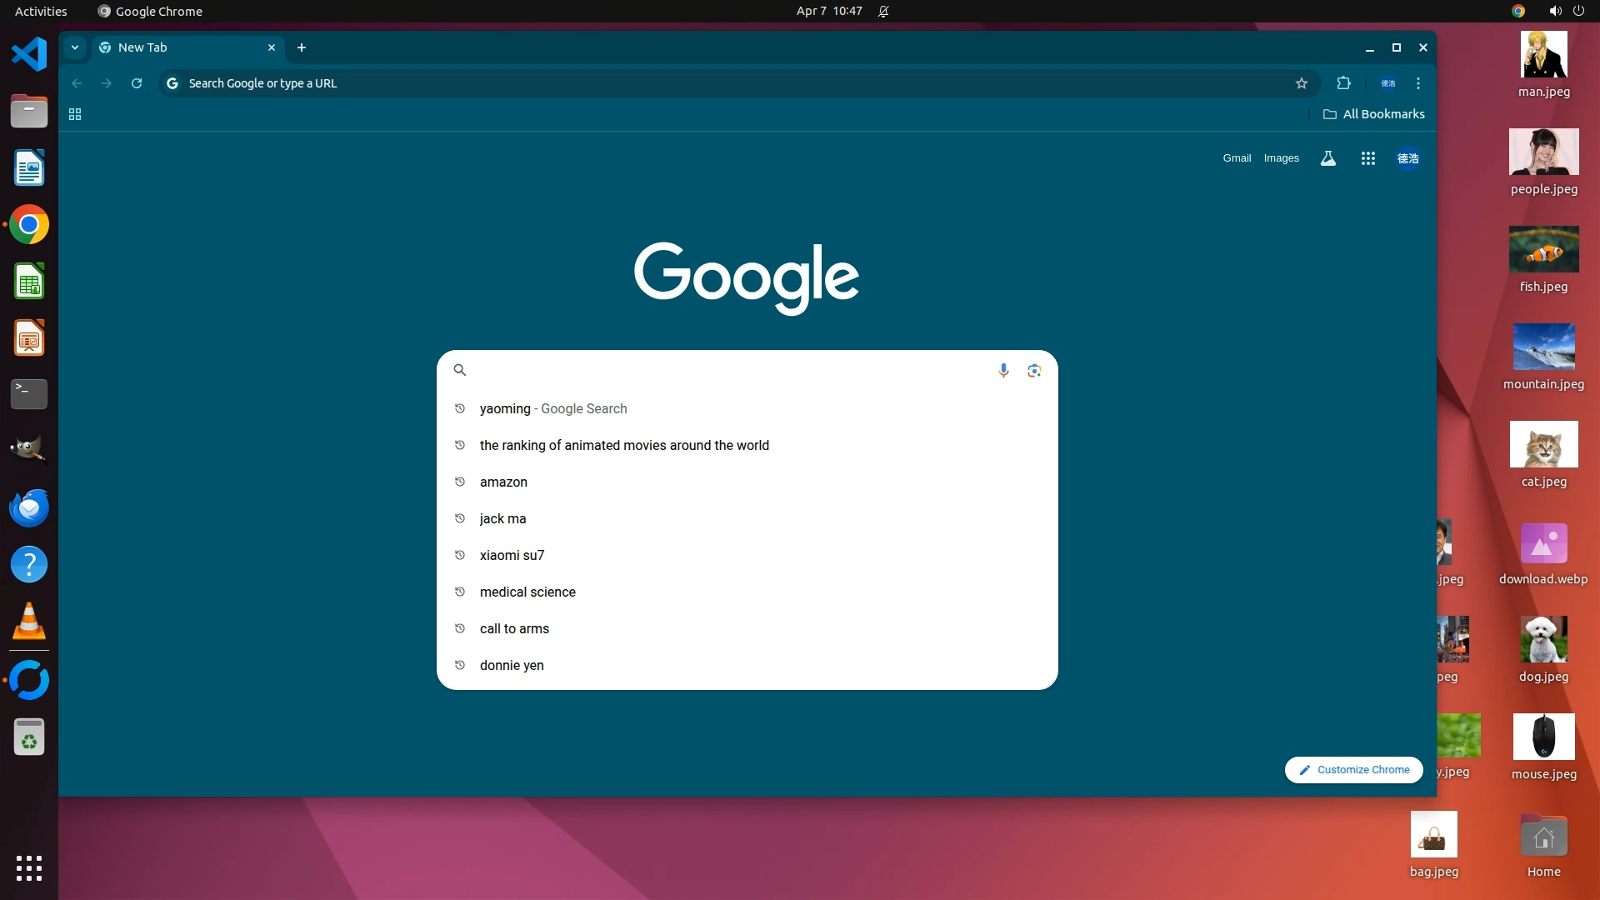Viewport: 1600px width, 900px height.
Task: Open the Chrome apps shortcut grid
Action: (x=75, y=114)
